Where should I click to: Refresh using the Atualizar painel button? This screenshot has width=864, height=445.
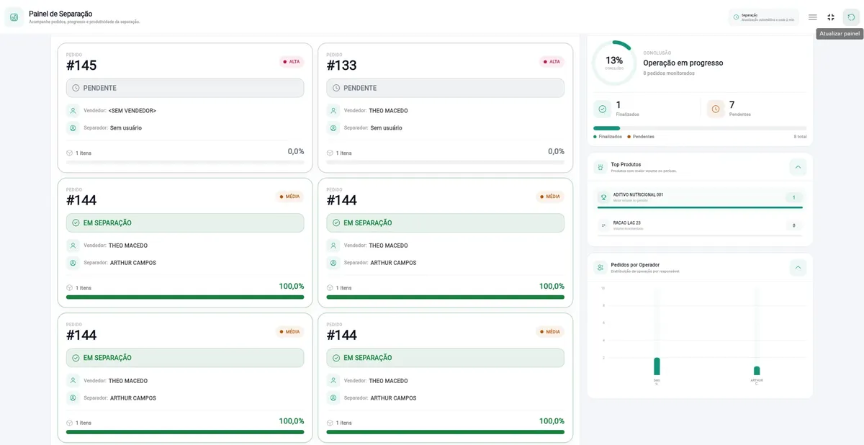click(851, 17)
